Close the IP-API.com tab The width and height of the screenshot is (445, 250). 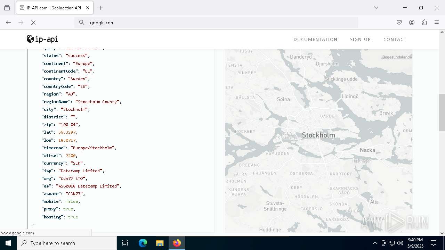coord(88,8)
